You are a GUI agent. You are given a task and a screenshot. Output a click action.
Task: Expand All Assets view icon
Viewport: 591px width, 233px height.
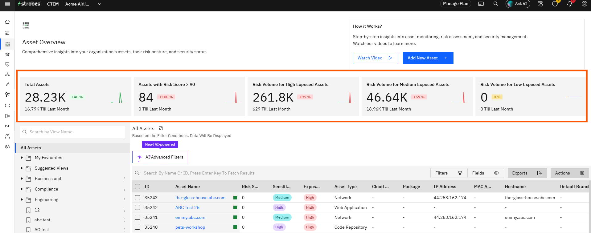tap(161, 128)
